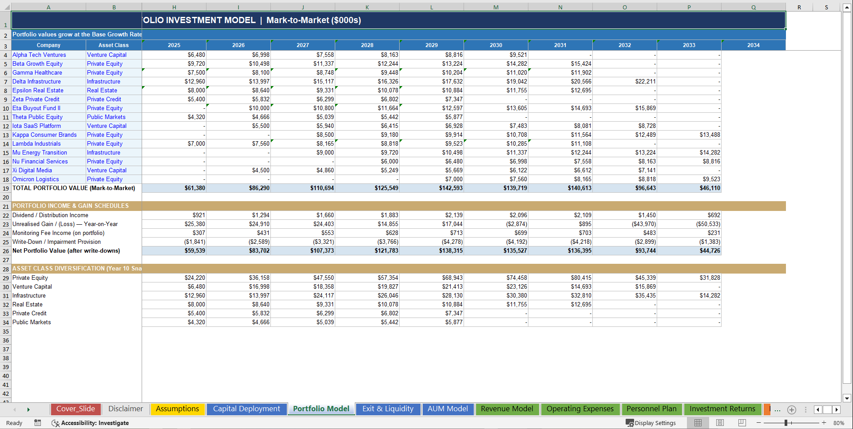Open the Assumptions sheet tab
Viewport: 853px width, 429px height.
[x=177, y=409]
